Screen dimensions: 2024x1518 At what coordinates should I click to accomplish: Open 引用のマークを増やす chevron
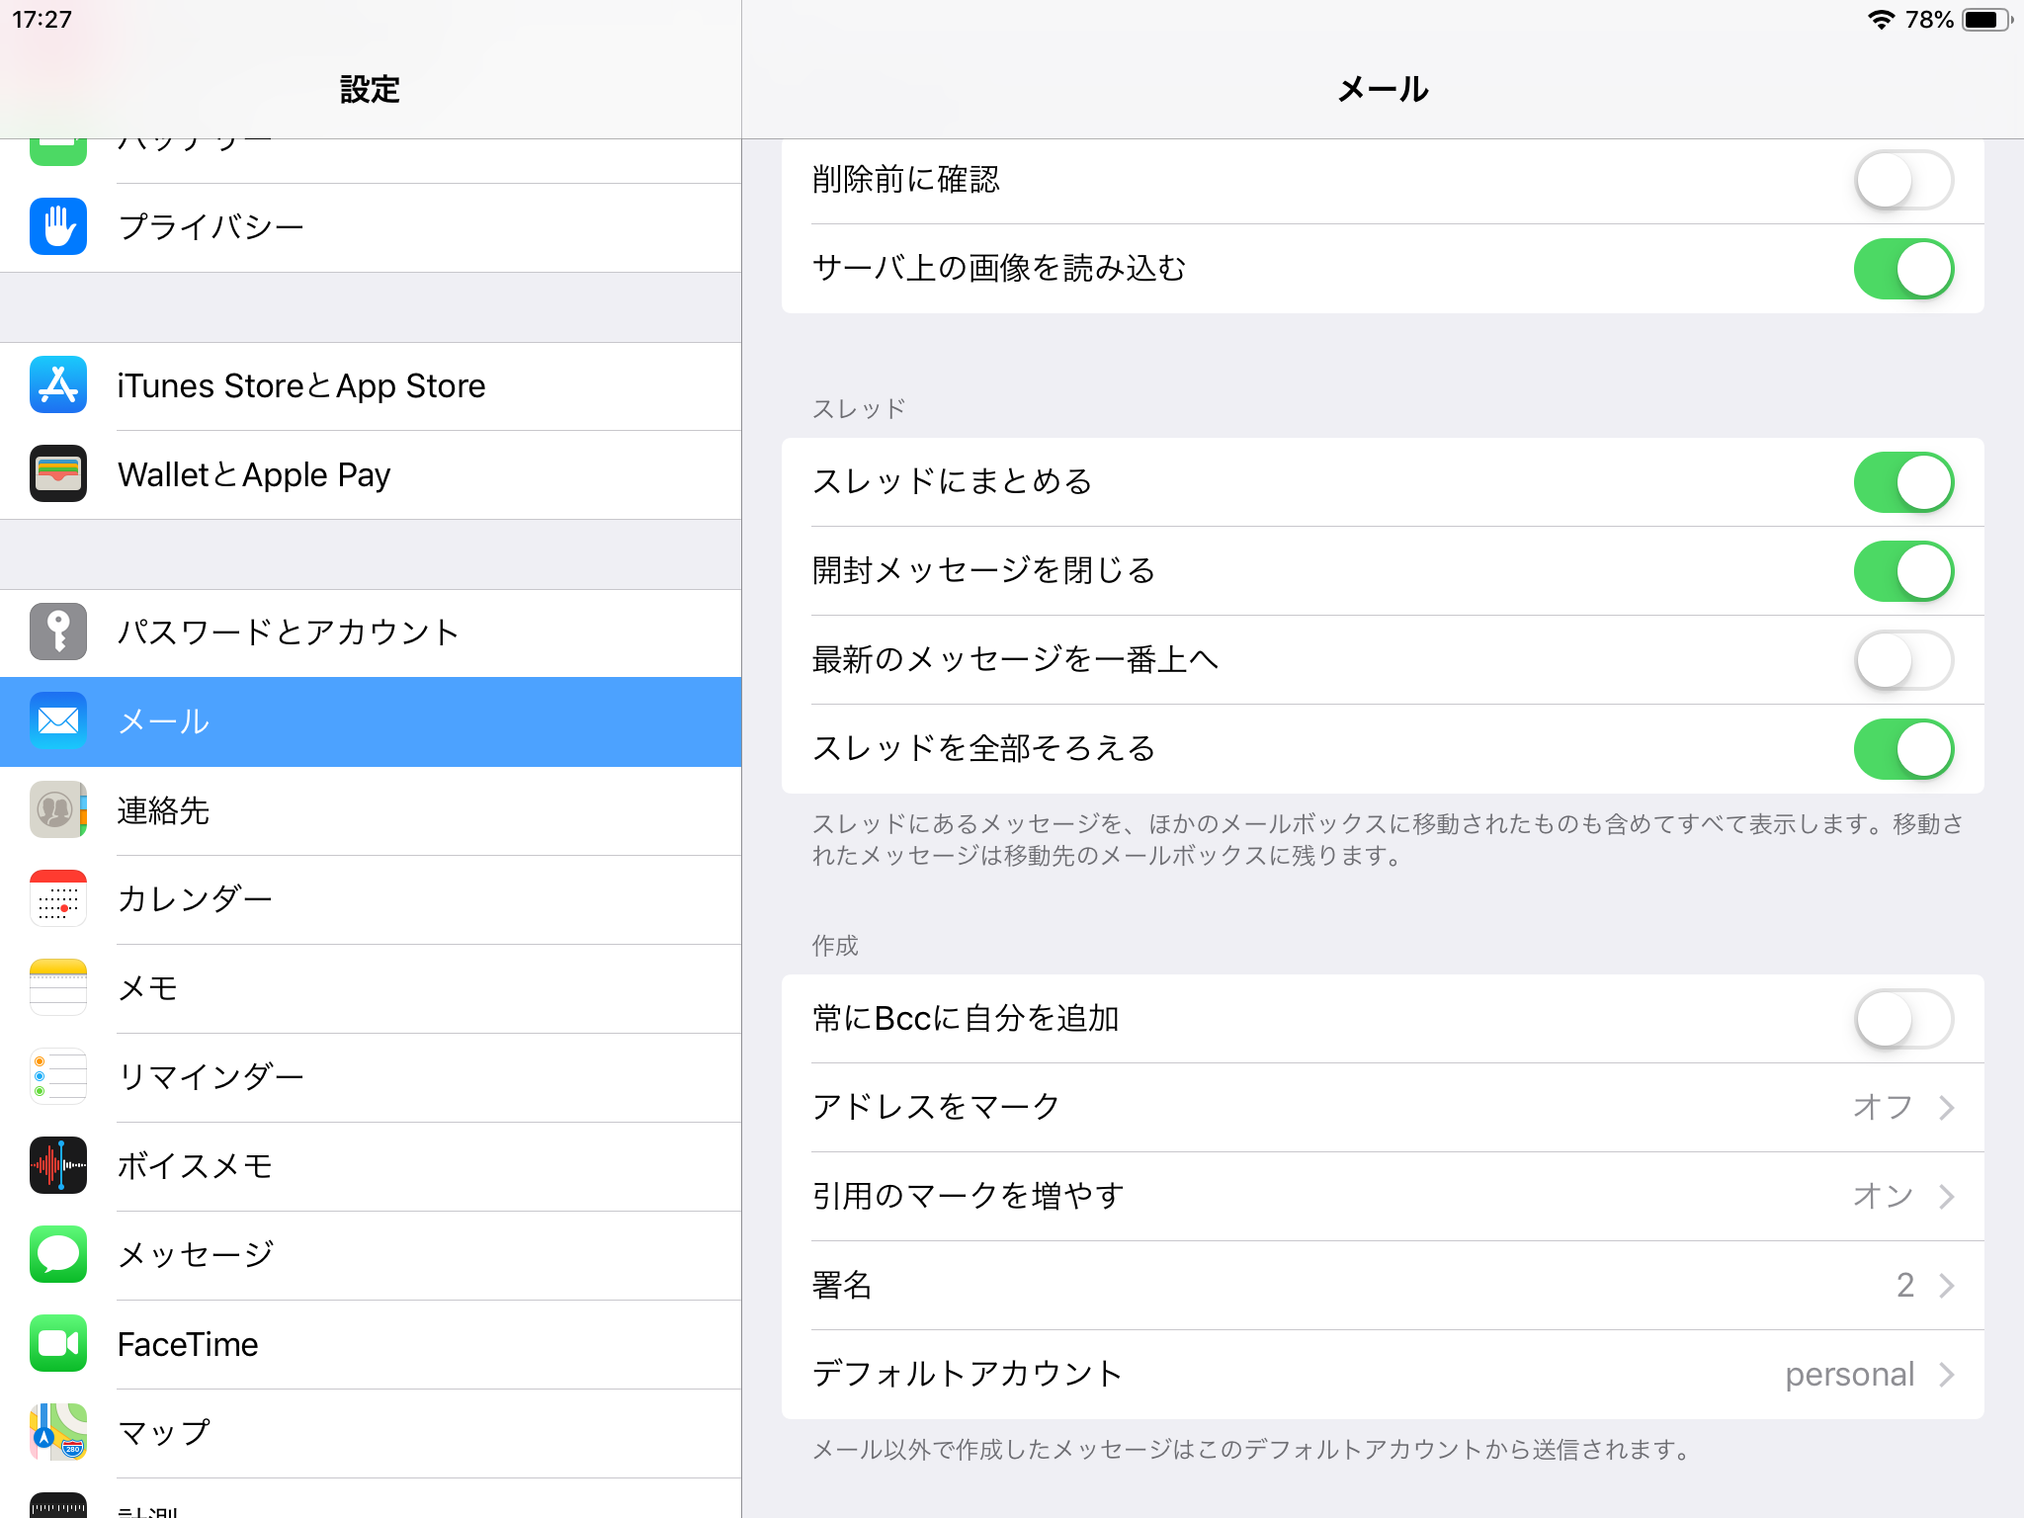[1947, 1197]
